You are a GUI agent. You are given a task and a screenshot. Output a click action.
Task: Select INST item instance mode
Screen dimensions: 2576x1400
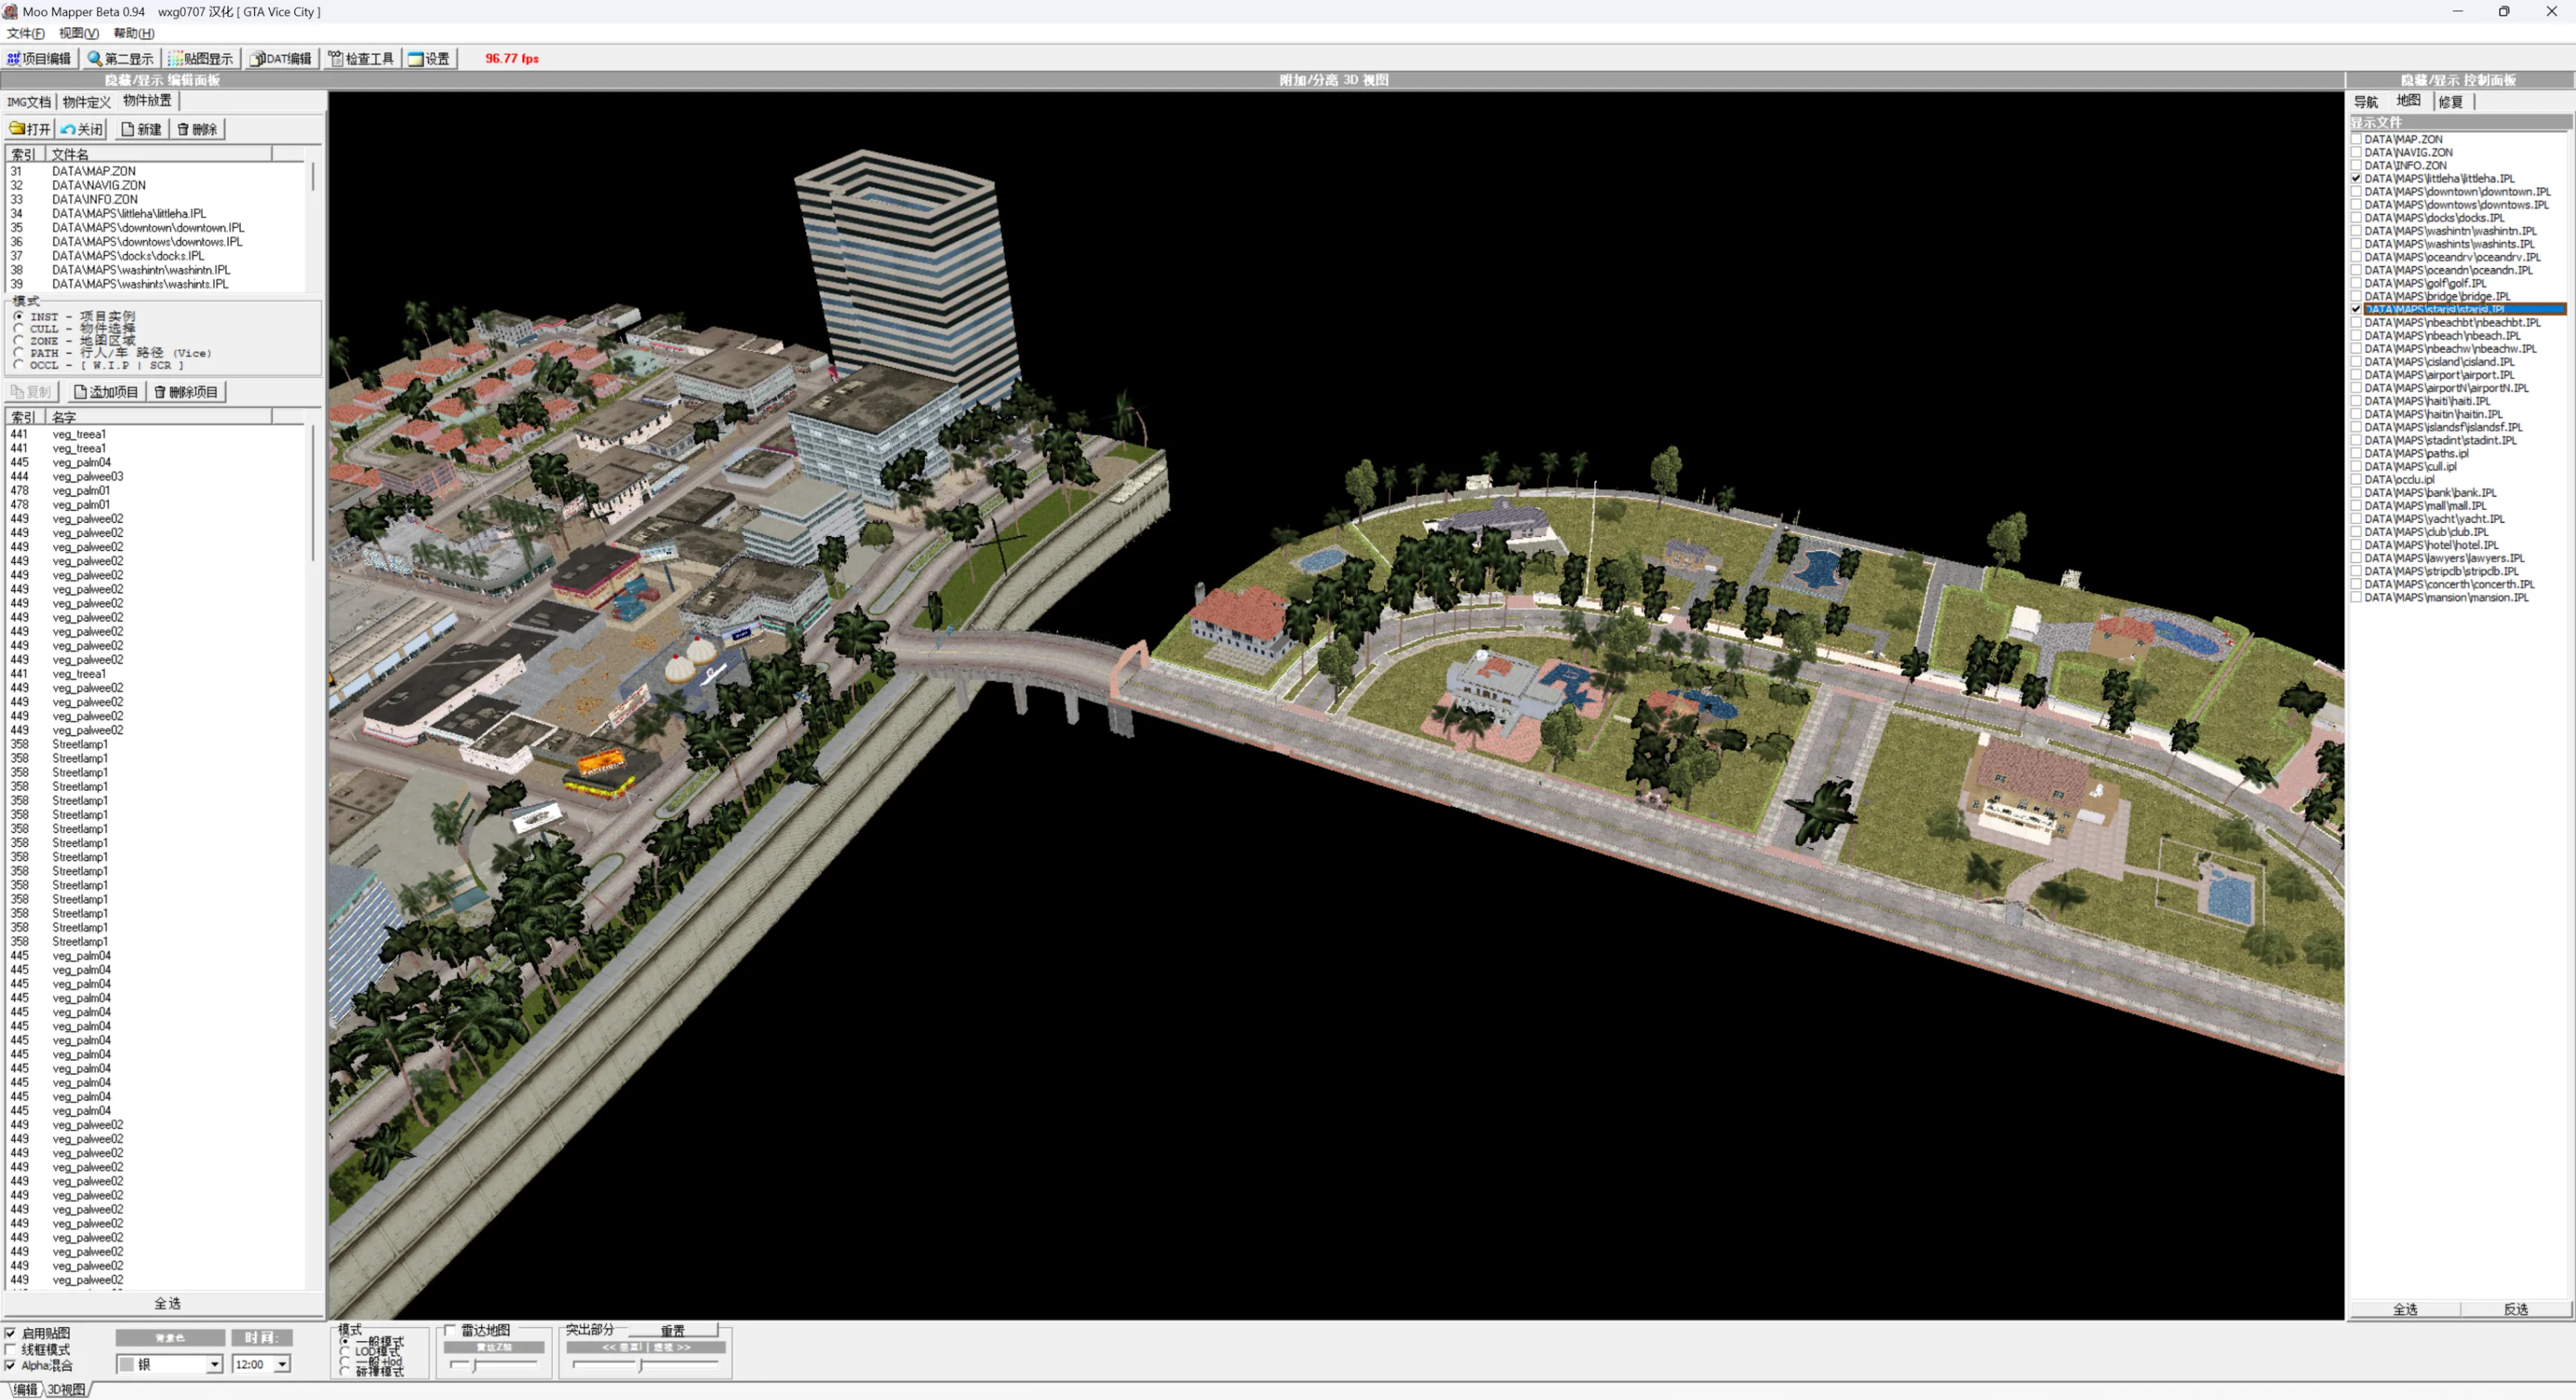pos(18,316)
